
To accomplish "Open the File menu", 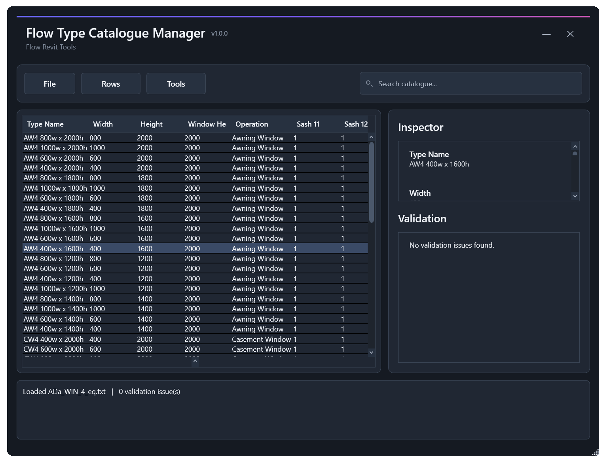I will pyautogui.click(x=49, y=83).
